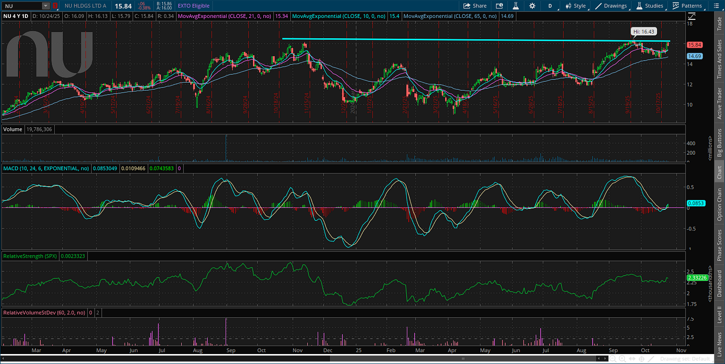The width and height of the screenshot is (725, 364).
Task: Click the 15.84 price bubble on axis
Action: tap(694, 44)
